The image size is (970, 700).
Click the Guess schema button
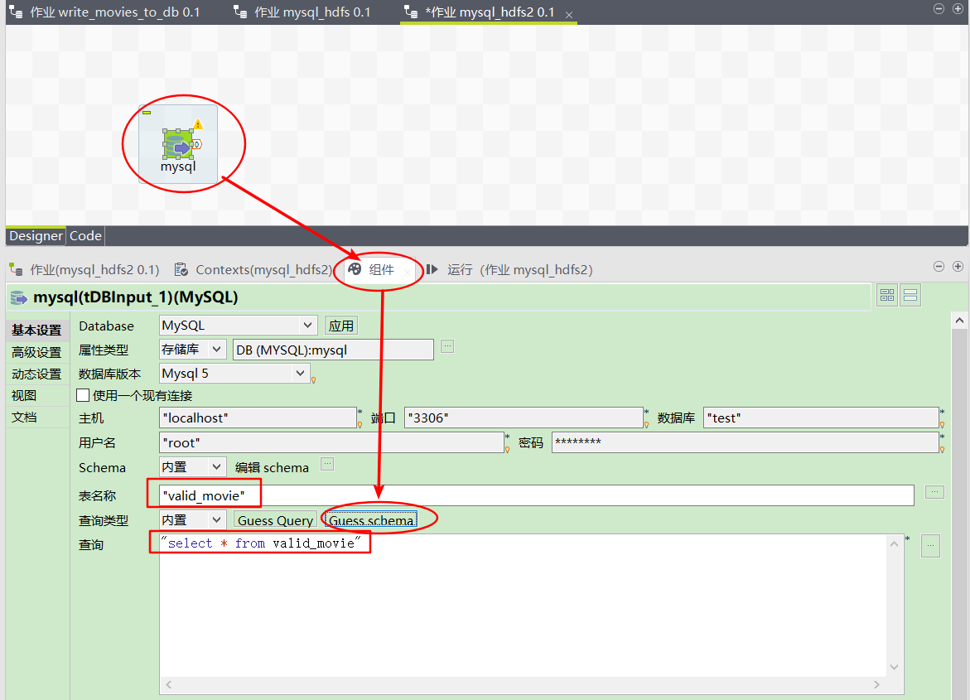pos(371,520)
